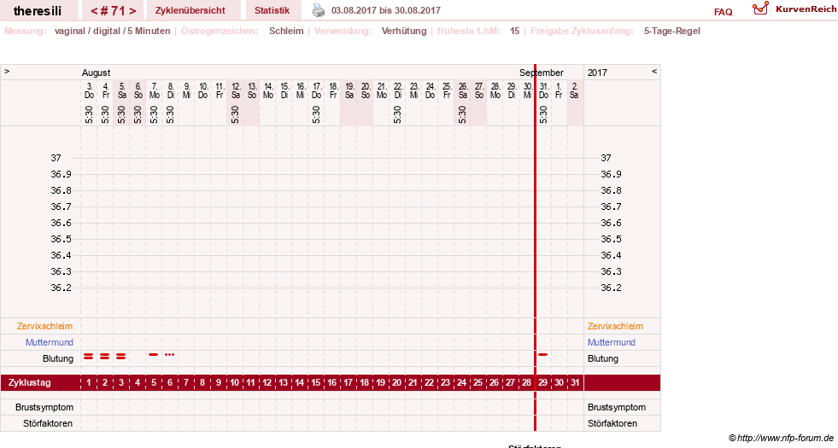Viewport: 838px width, 448px height.
Task: Click the left Brustsymptom row label
Action: tap(44, 407)
